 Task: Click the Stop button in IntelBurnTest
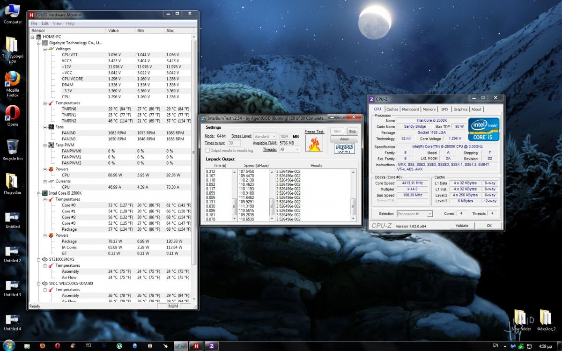353,131
